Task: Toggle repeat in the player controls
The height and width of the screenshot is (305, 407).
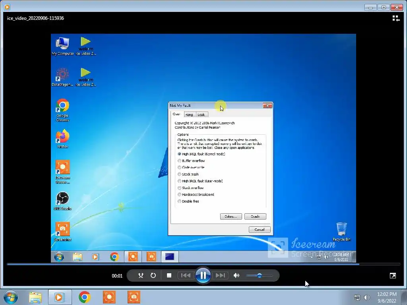Action: [153, 276]
